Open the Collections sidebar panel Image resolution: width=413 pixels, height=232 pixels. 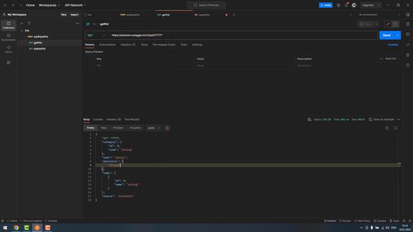click(x=8, y=25)
